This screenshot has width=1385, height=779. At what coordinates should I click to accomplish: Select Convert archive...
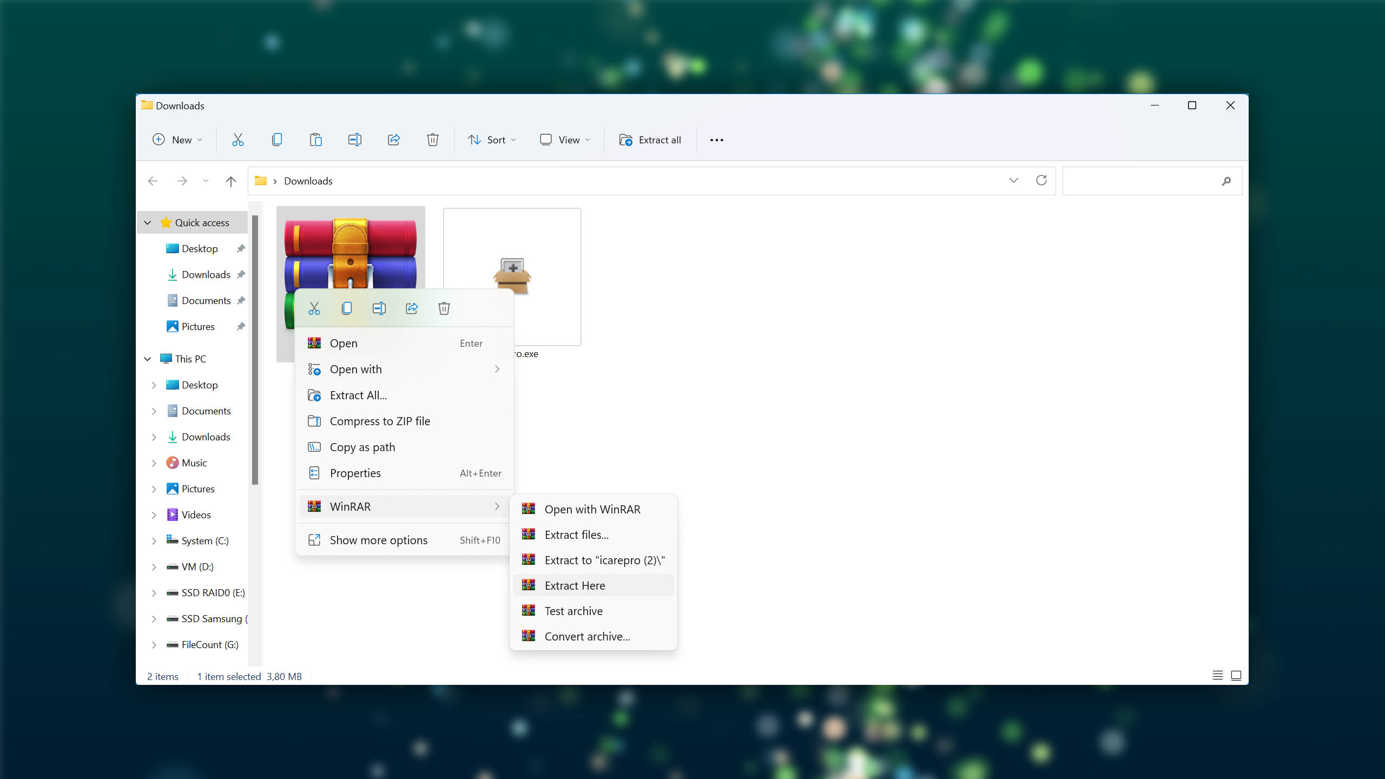(593, 637)
